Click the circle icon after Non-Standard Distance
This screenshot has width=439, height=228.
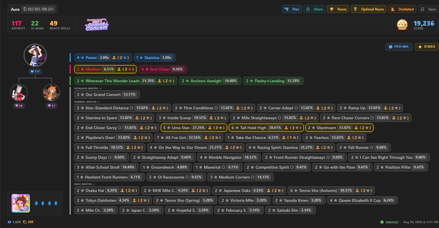pos(132,108)
